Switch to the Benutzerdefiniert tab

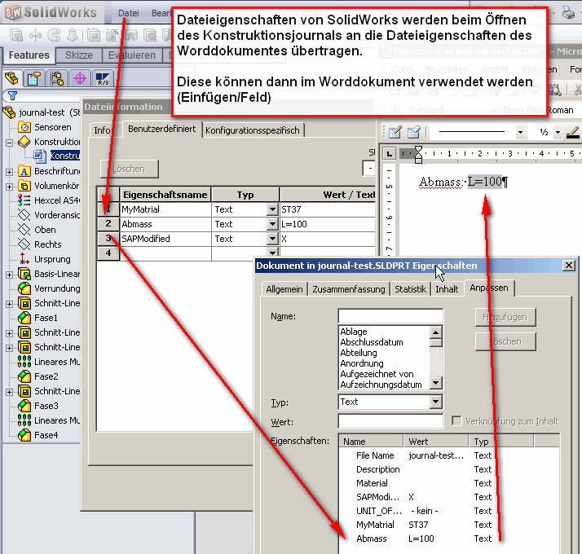pyautogui.click(x=162, y=129)
